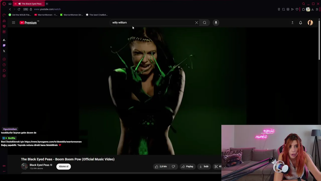Open the Aria AI sidebar icon
321x181 pixels.
[x=4, y=40]
